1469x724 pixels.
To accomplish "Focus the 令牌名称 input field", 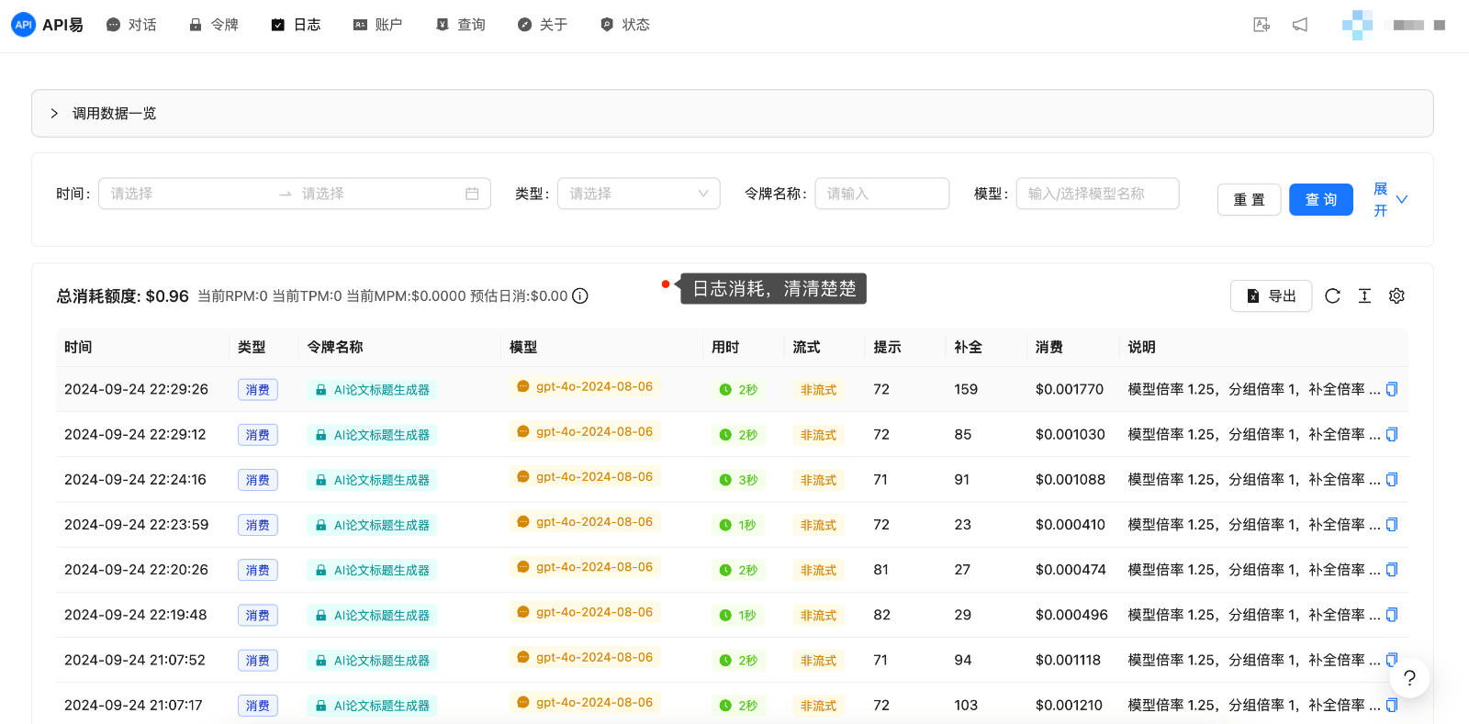I will pyautogui.click(x=881, y=194).
